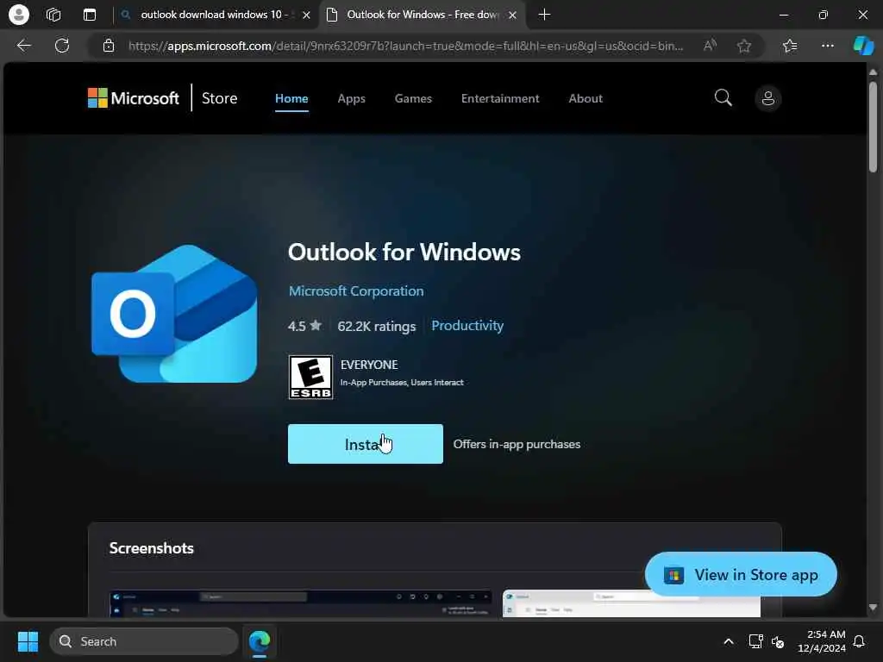Open the store search magnifier icon
Viewport: 883px width, 662px height.
tap(723, 98)
